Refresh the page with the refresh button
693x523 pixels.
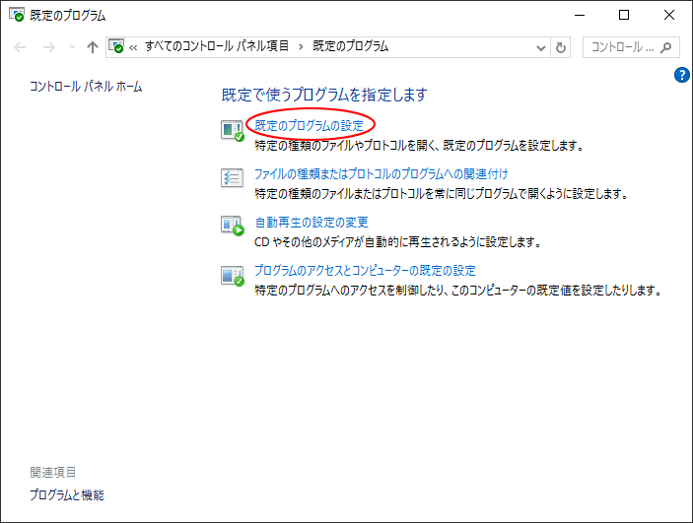560,47
